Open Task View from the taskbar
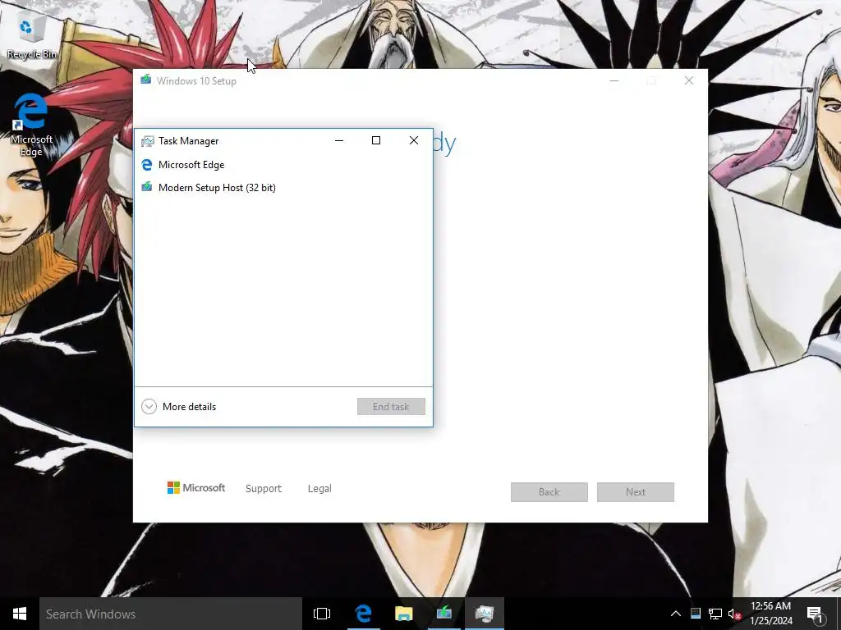This screenshot has width=841, height=630. [322, 614]
